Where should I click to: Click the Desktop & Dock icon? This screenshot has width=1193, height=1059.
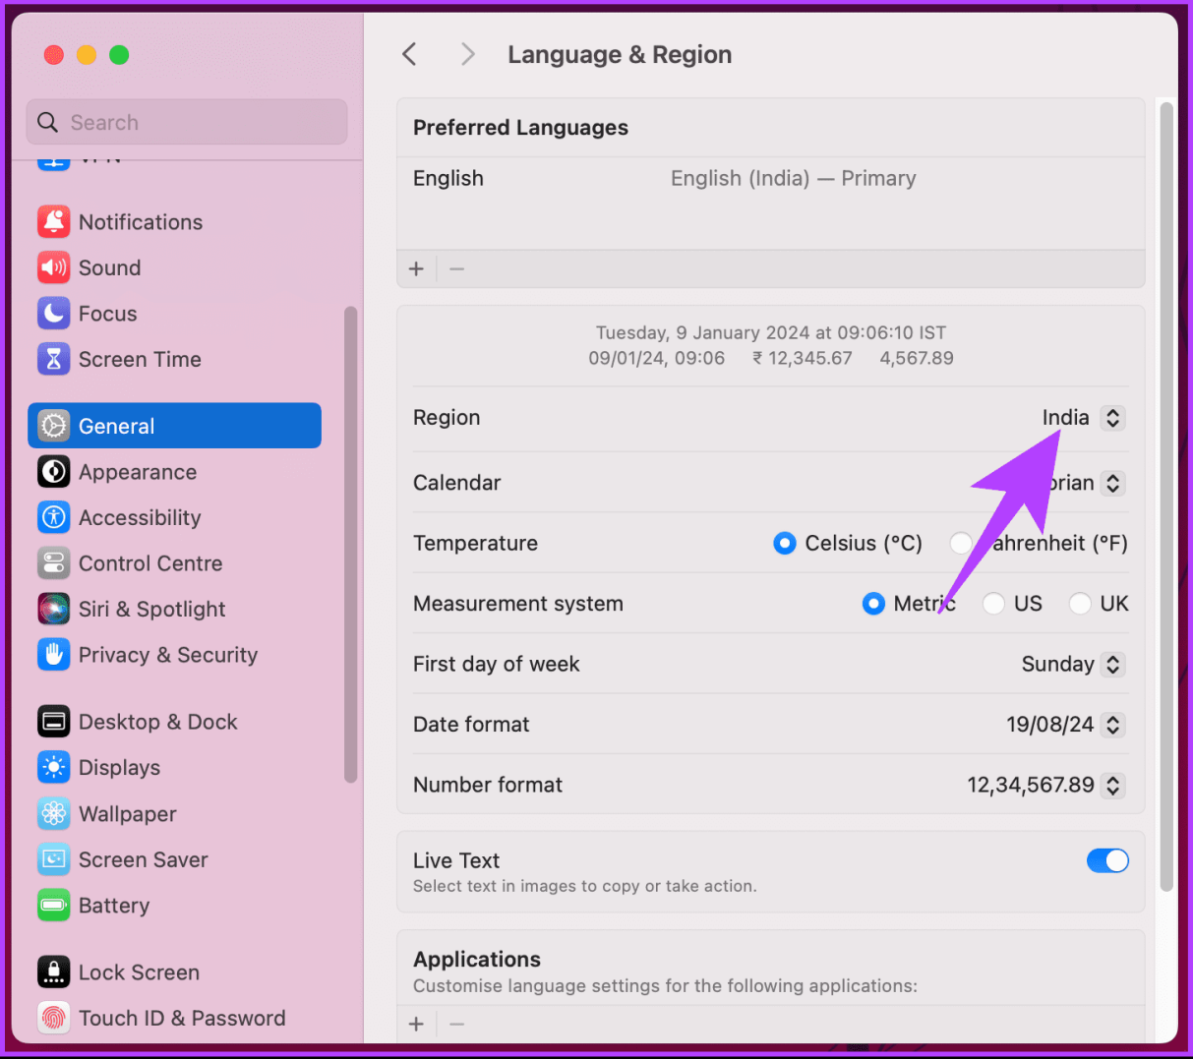point(54,722)
